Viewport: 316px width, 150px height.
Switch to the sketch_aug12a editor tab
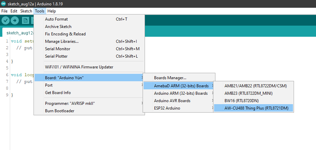click(18, 33)
